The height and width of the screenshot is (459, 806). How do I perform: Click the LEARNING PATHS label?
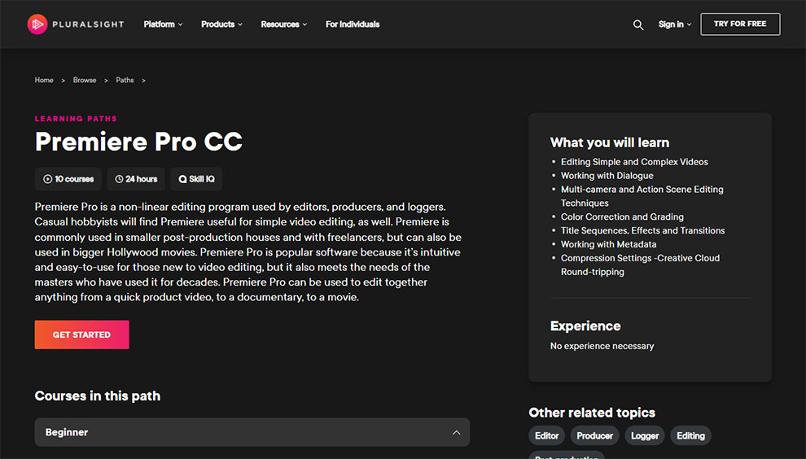click(x=76, y=119)
